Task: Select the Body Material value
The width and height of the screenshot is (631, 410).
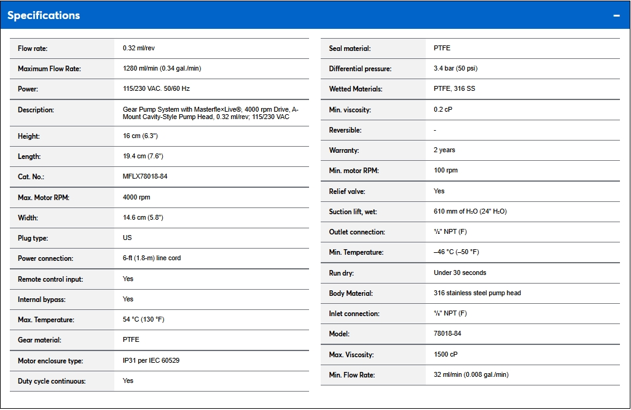Action: click(x=477, y=293)
